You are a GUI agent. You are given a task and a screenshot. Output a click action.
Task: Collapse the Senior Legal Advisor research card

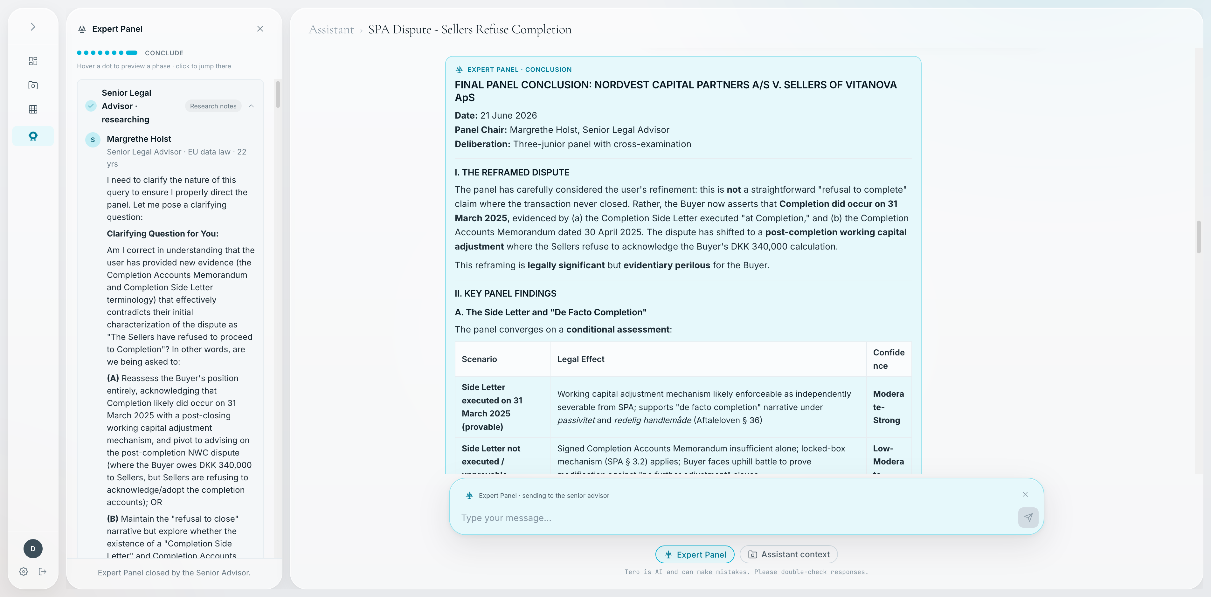tap(251, 106)
